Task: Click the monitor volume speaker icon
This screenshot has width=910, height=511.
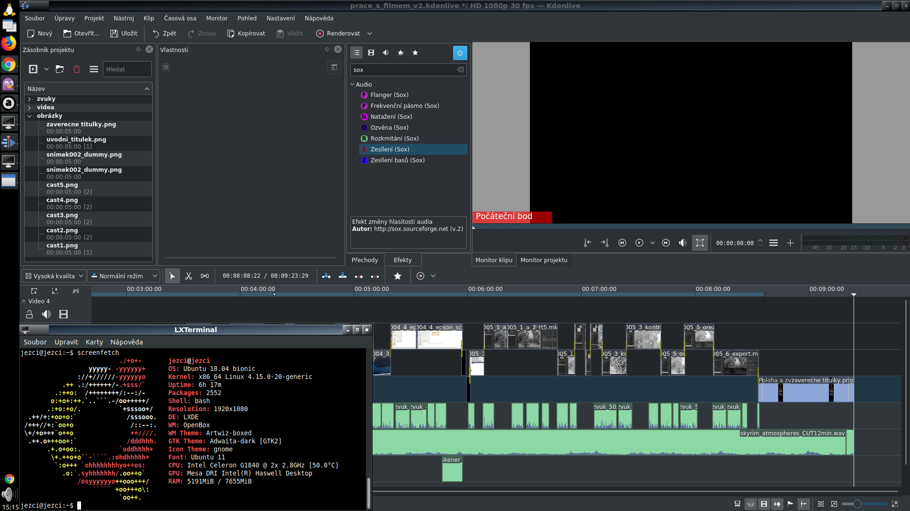Action: click(x=682, y=243)
